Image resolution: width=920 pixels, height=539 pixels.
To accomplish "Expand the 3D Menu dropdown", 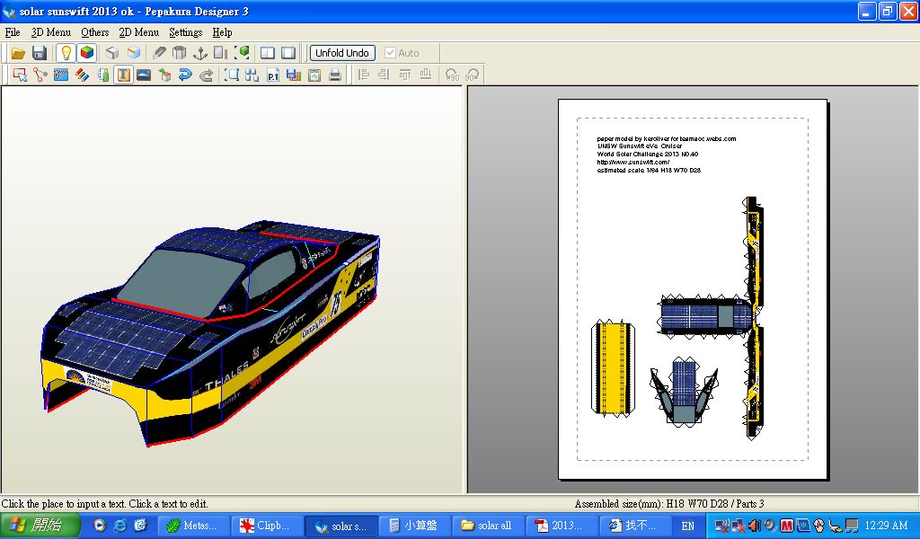I will (x=50, y=32).
